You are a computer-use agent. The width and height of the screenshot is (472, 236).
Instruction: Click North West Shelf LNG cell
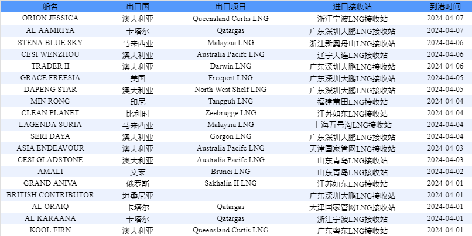click(231, 90)
